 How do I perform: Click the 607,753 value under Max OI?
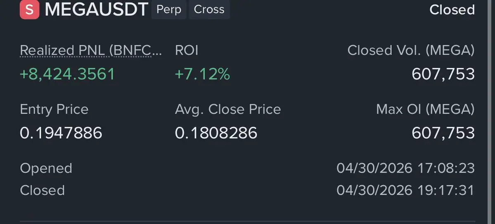[443, 133]
